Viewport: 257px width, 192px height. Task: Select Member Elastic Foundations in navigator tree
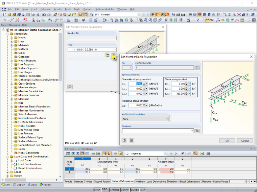[x=34, y=107]
